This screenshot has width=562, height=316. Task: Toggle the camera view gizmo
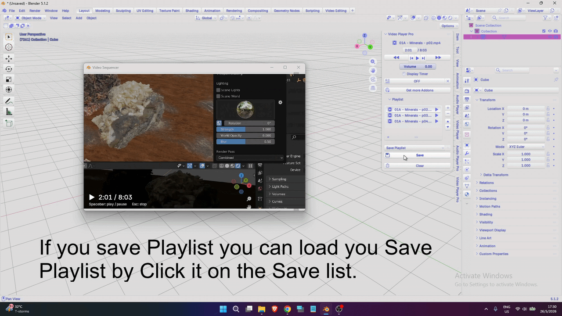coord(373,79)
